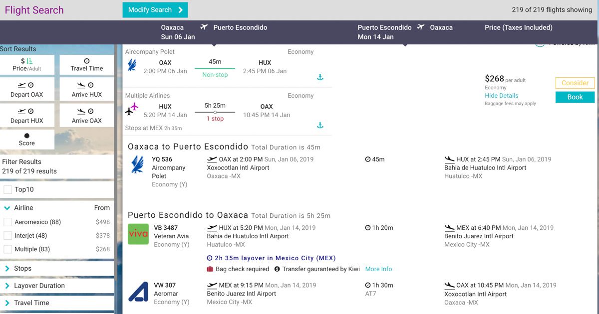
Task: Click the Aeromexico price $498
Action: 103,222
